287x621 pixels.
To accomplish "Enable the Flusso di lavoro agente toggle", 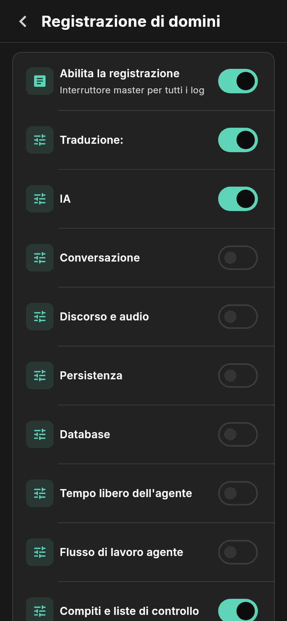I will click(x=238, y=552).
